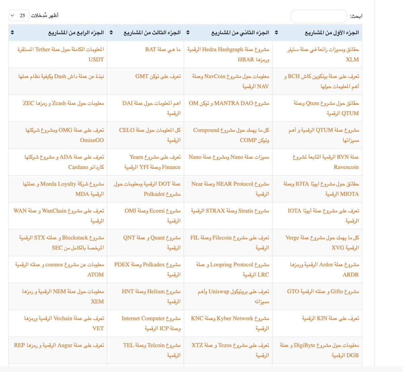This screenshot has width=403, height=372.
Task: Open the Augur REP article link
Action: [x=59, y=345]
